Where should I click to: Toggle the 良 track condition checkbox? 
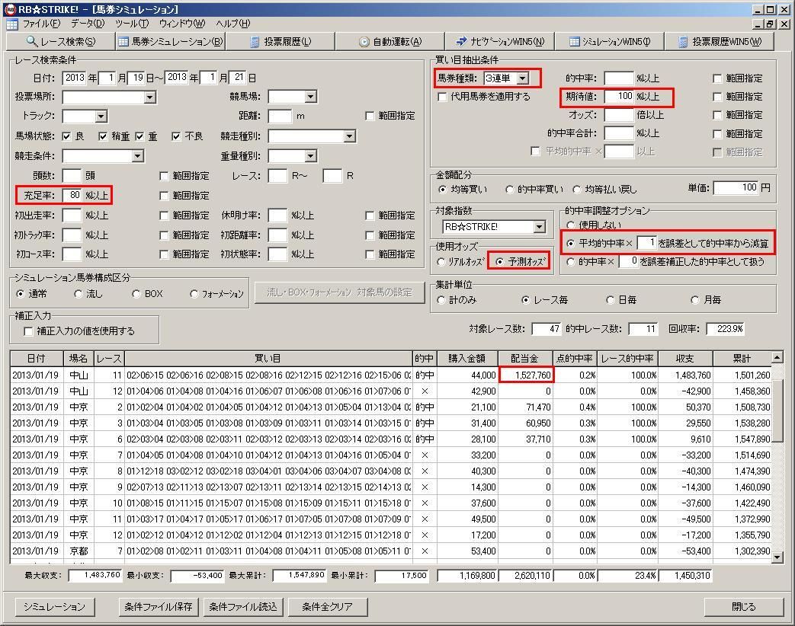66,136
